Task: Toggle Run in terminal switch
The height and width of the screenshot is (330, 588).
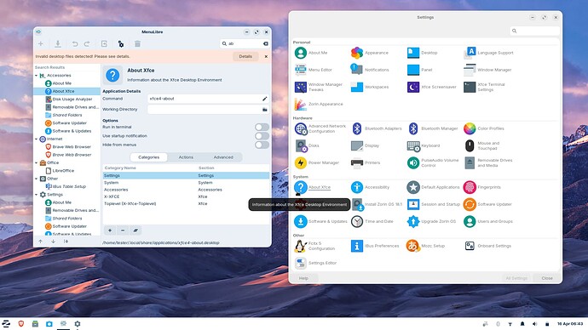Action: [262, 128]
